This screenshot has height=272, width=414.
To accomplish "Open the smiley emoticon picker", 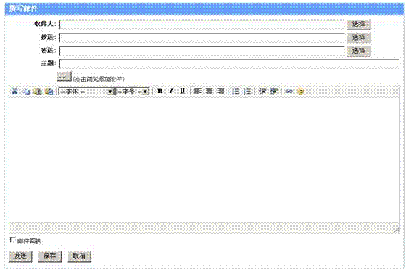I will tap(301, 91).
